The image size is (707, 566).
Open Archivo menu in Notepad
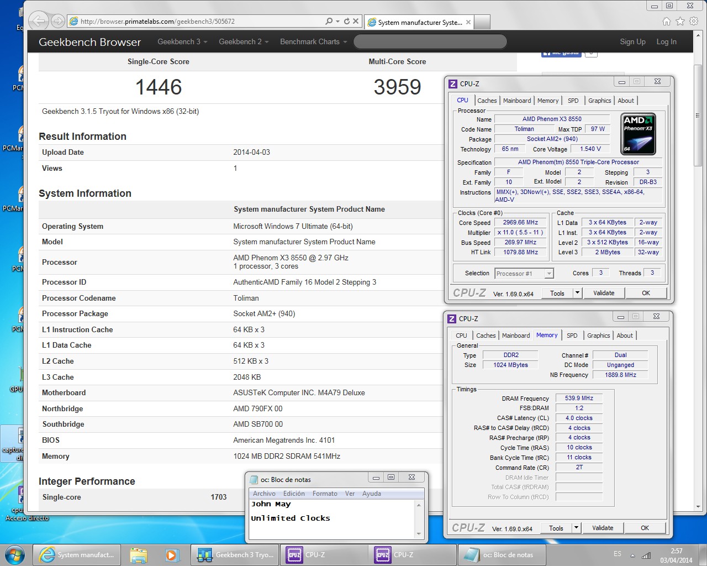[264, 494]
